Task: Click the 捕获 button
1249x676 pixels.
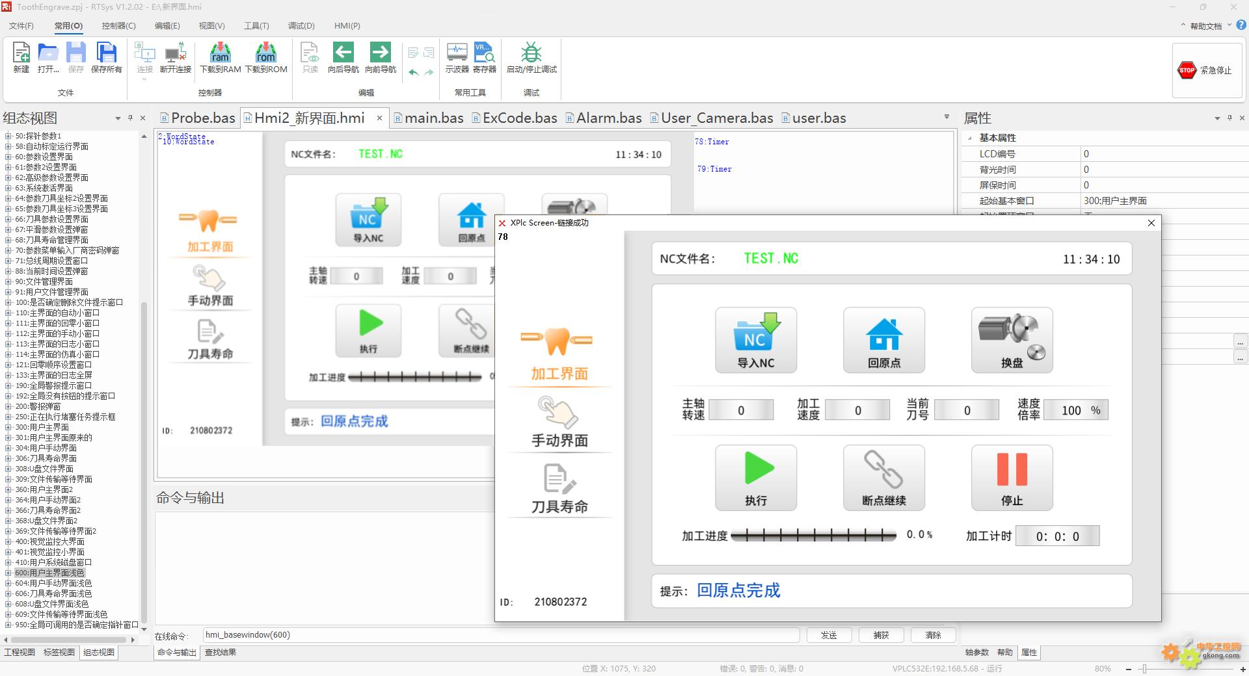Action: (x=881, y=635)
